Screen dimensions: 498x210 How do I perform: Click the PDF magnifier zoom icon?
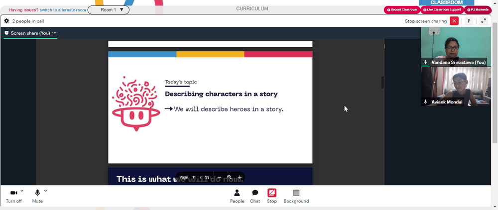[229, 177]
